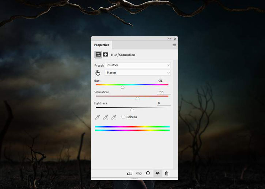Enable the Colorize checkbox
This screenshot has height=189, width=265.
(123, 117)
